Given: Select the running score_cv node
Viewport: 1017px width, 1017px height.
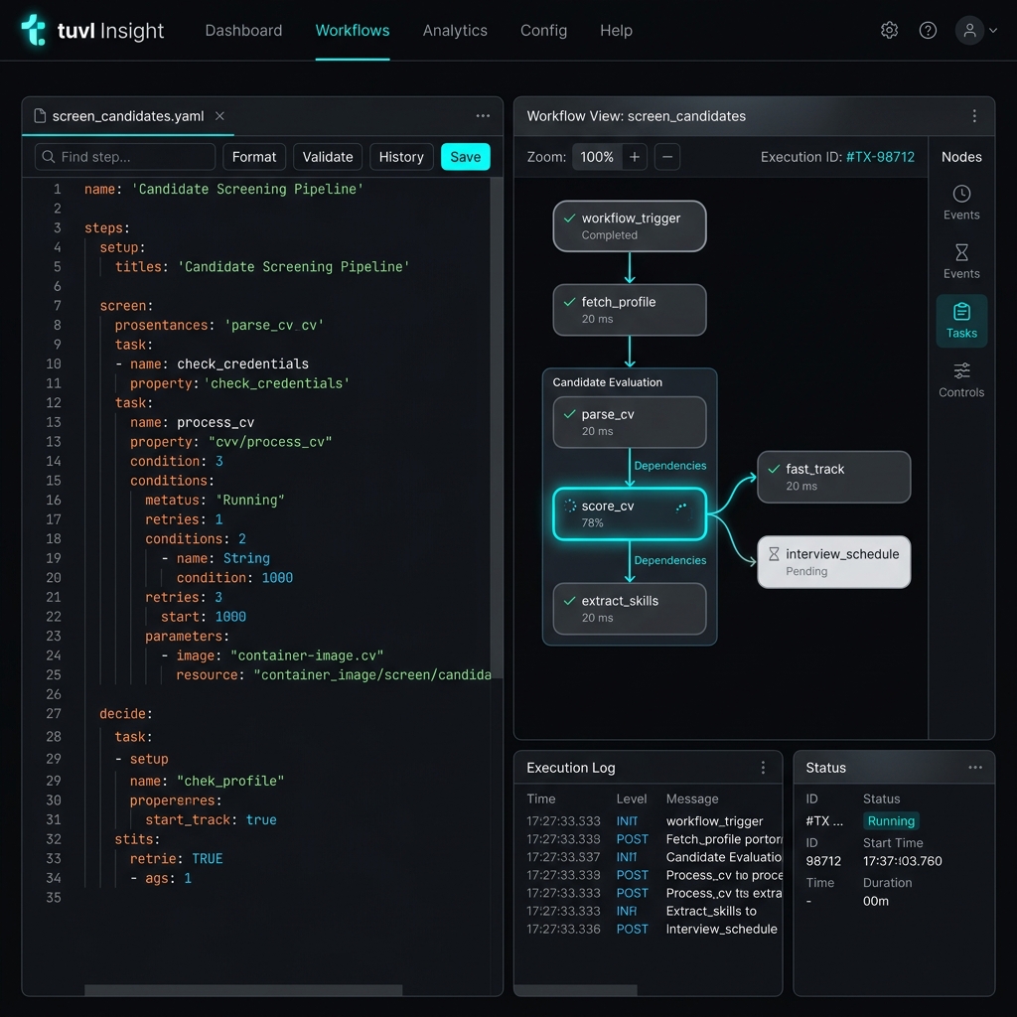Looking at the screenshot, I should 629,513.
